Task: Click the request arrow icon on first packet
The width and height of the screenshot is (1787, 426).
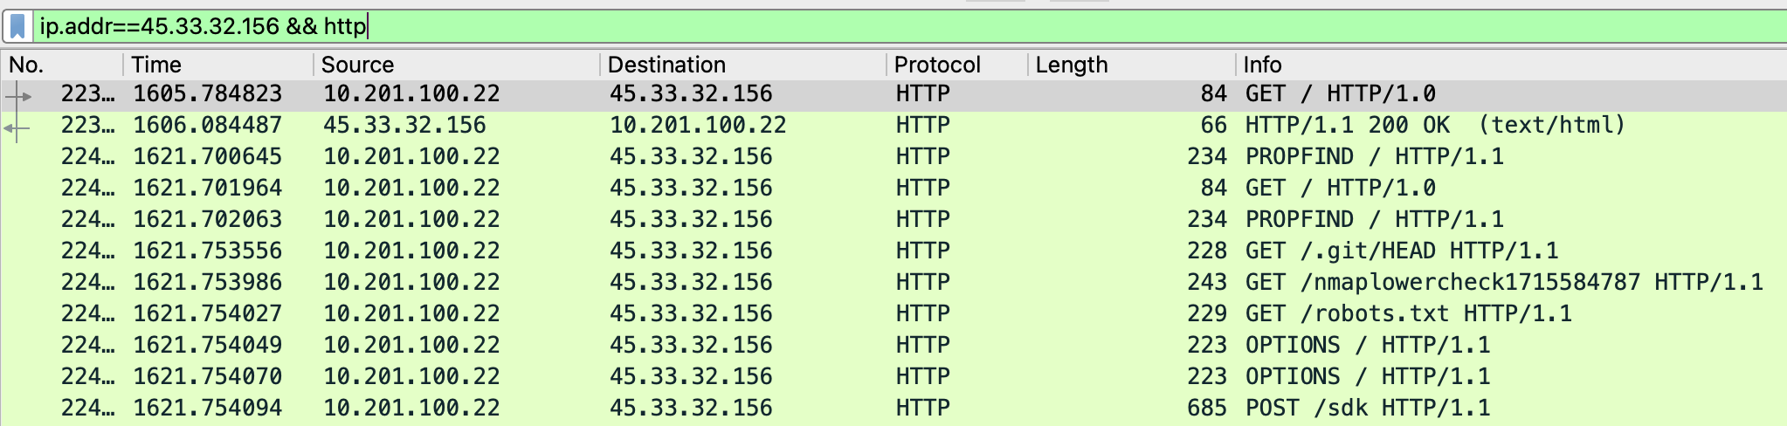Action: (x=18, y=96)
